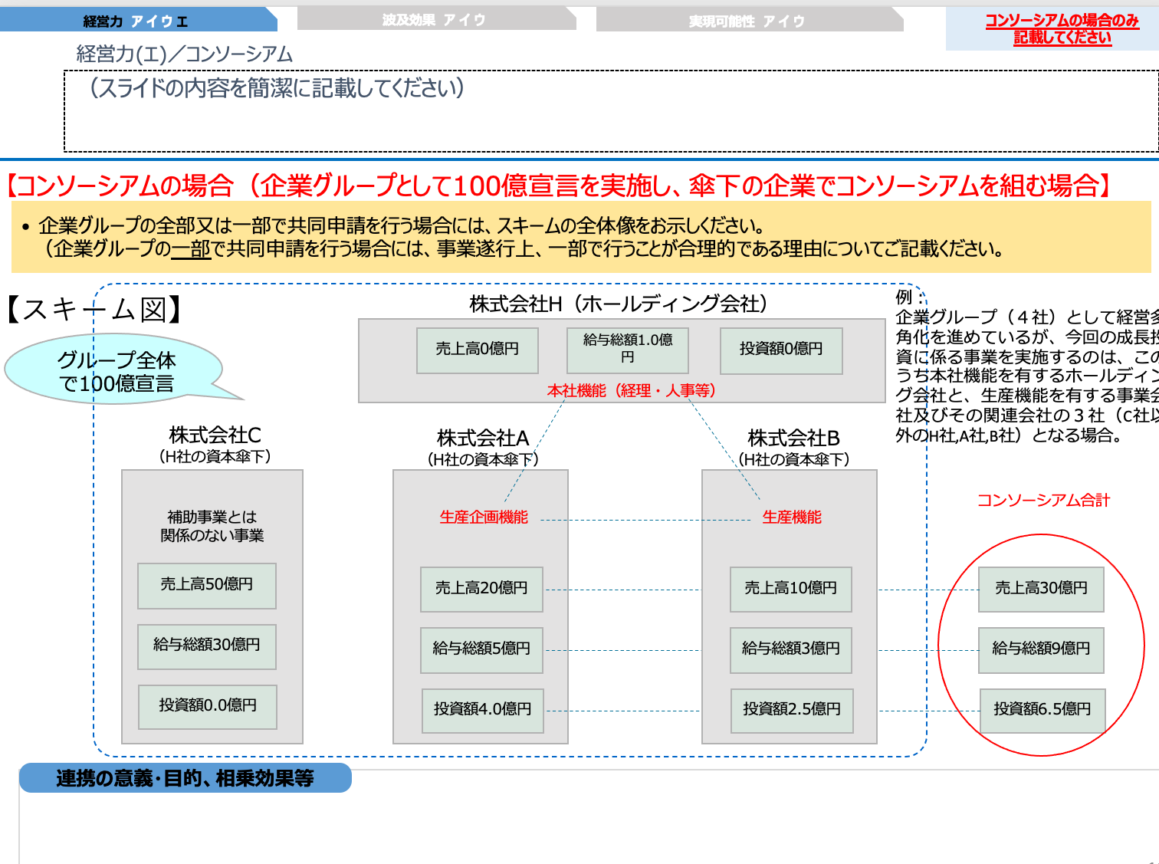Click the 生産機能 label under 株式会社B
The width and height of the screenshot is (1159, 864).
pos(793,517)
